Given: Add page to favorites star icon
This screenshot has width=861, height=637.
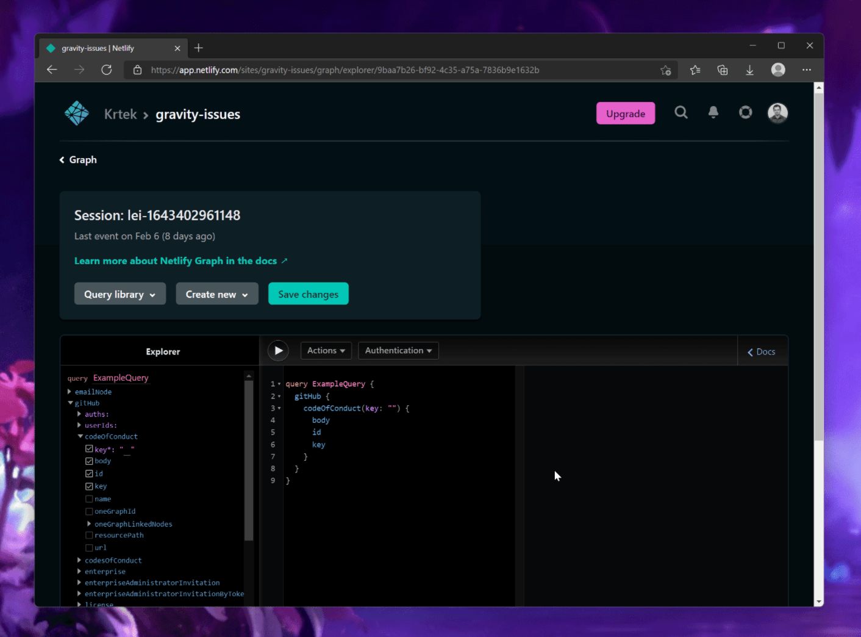Looking at the screenshot, I should pyautogui.click(x=666, y=70).
